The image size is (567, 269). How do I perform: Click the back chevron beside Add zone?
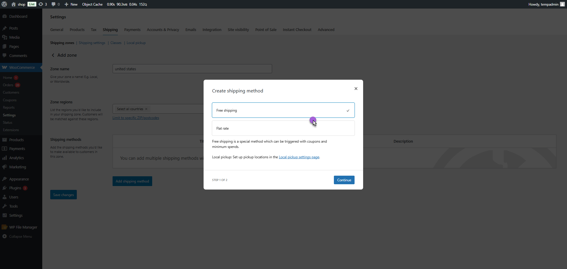(53, 55)
